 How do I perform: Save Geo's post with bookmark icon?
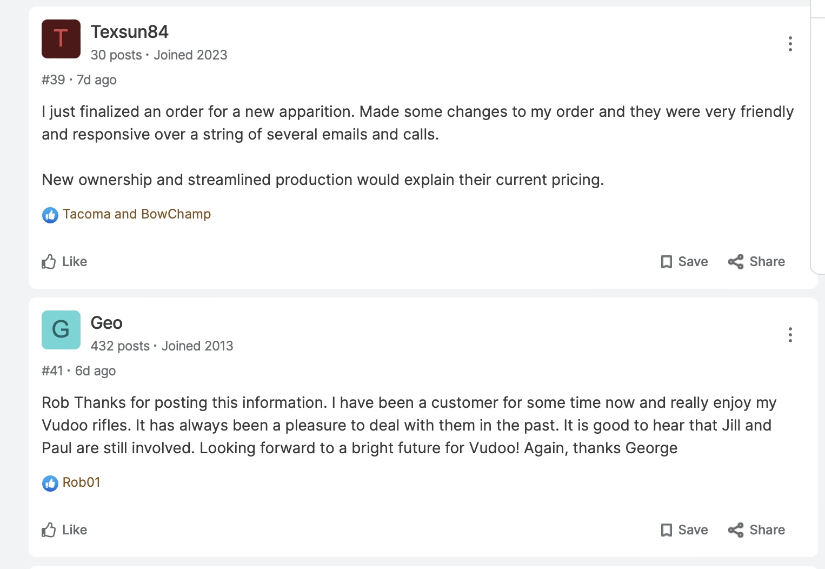tap(684, 530)
